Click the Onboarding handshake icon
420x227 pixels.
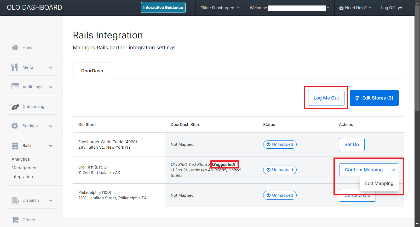(15, 107)
